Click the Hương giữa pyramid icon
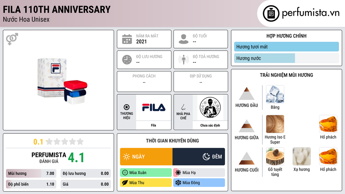Viewport: 345px width, 194px height. [247, 126]
